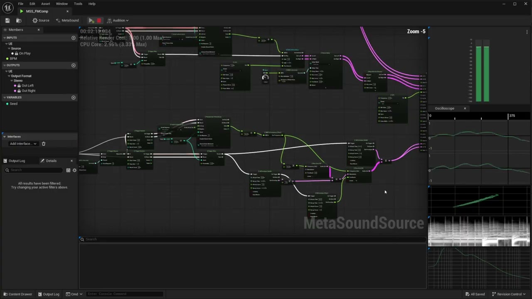Click the spectrogram display

[479, 231]
